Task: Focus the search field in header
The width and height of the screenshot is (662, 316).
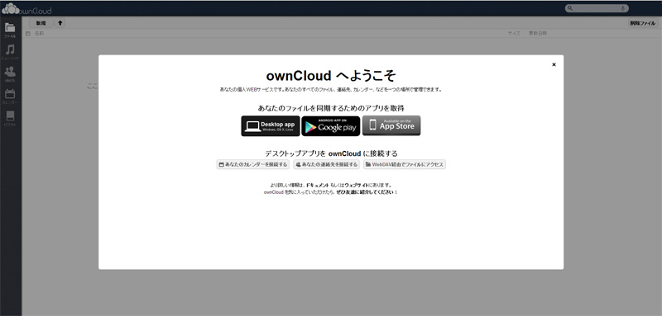Action: (597, 8)
